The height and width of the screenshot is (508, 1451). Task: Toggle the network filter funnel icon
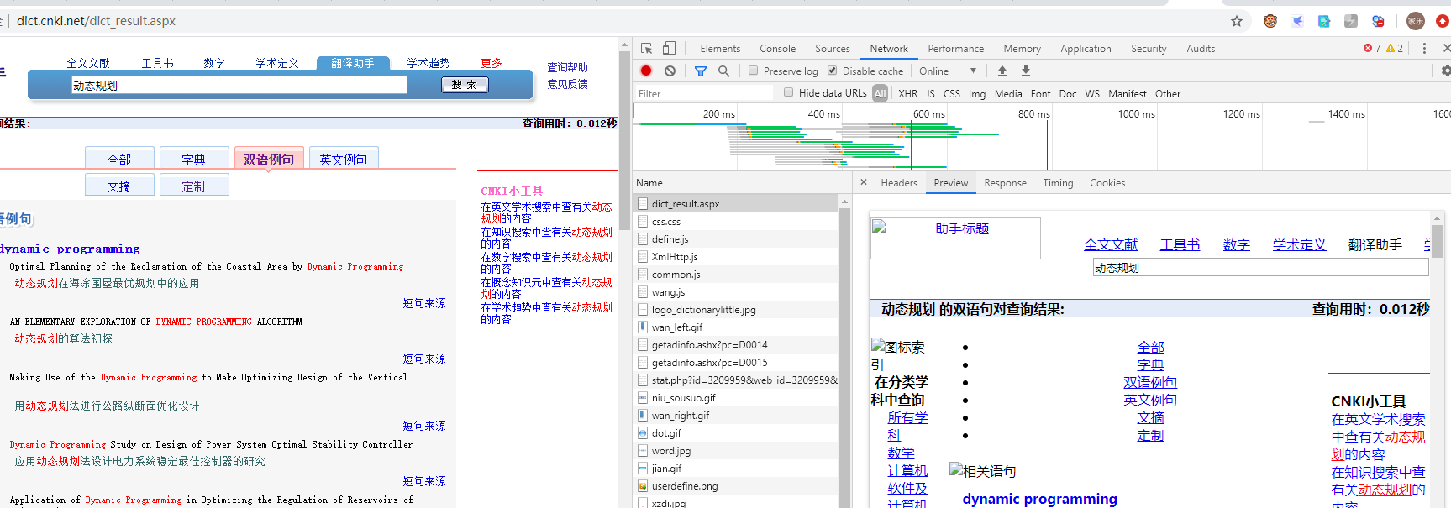(x=701, y=71)
